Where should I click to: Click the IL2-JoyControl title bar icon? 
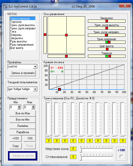(5, 7)
